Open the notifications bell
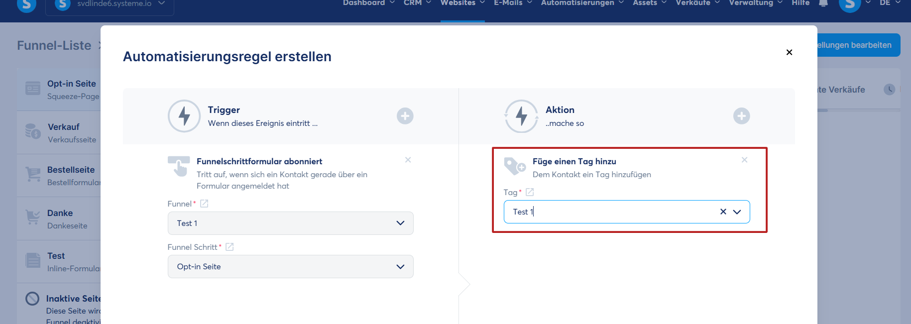Image resolution: width=911 pixels, height=324 pixels. (823, 3)
